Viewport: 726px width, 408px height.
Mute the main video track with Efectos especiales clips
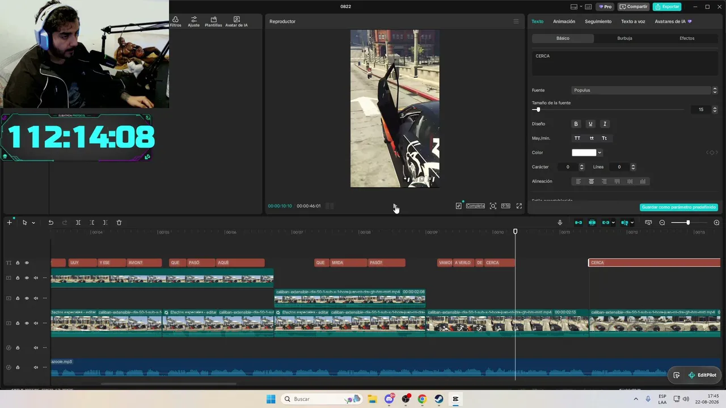(x=36, y=324)
